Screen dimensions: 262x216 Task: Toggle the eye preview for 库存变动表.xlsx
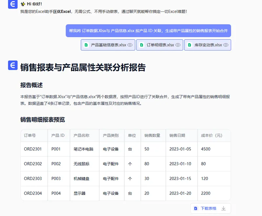coord(226,45)
